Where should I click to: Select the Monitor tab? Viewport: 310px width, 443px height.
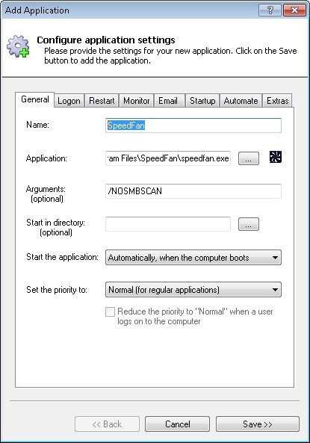(137, 101)
